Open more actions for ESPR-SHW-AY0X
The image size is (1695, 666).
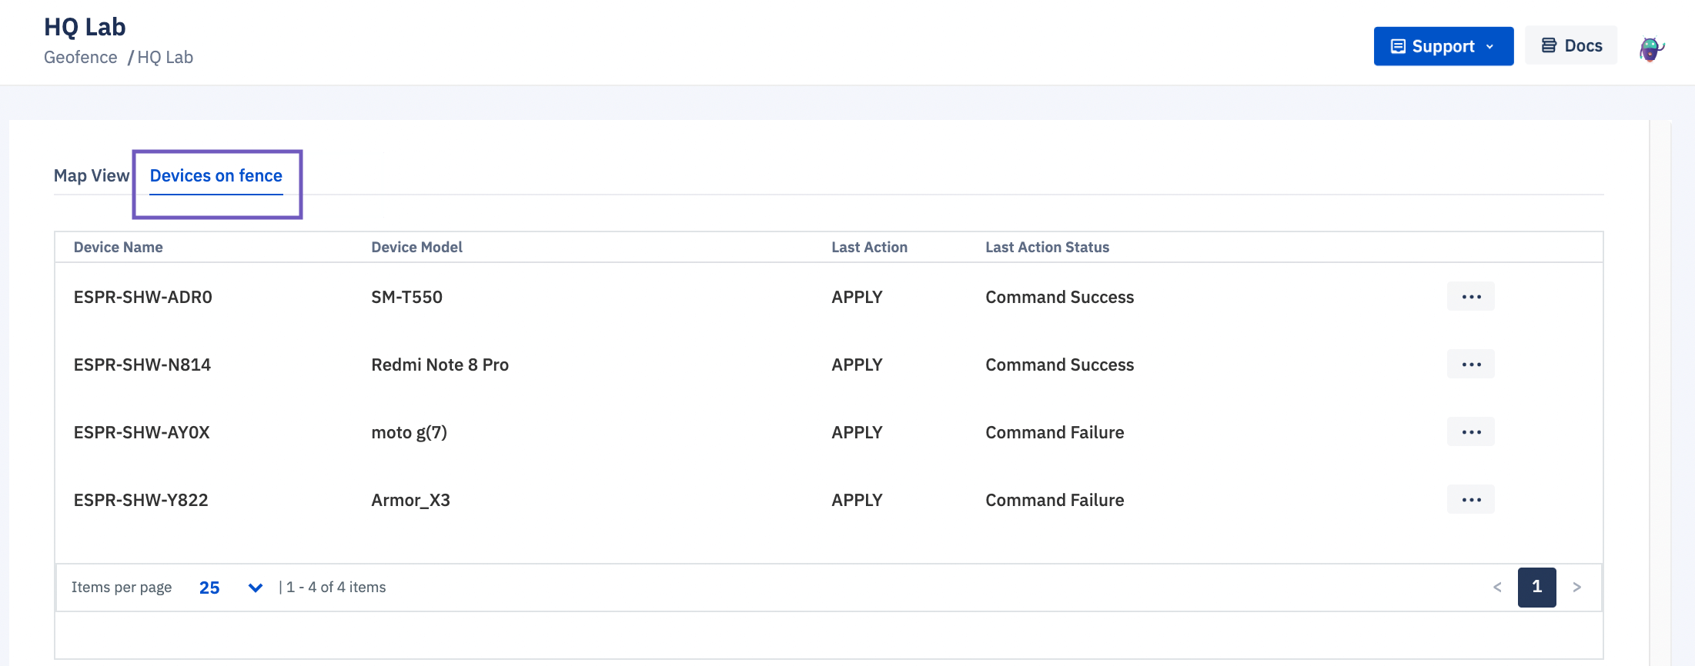click(1470, 432)
